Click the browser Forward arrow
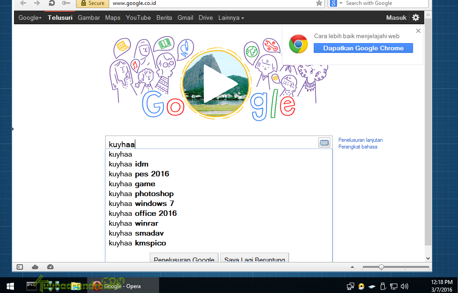The image size is (458, 293). pyautogui.click(x=37, y=3)
